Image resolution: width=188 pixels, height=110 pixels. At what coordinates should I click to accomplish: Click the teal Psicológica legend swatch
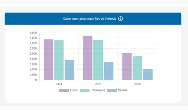coord(85,90)
